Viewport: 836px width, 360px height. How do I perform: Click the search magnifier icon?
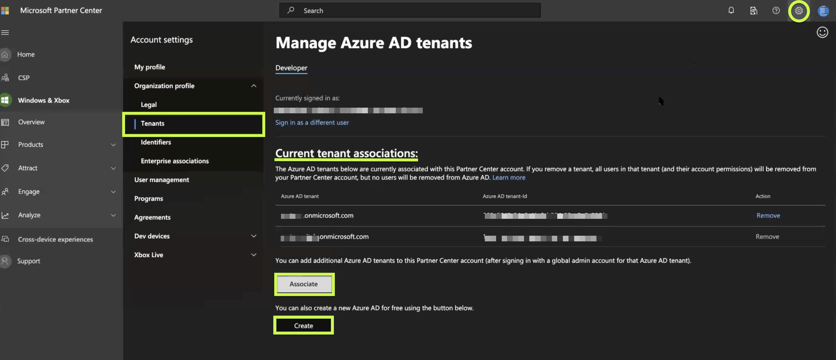point(290,10)
